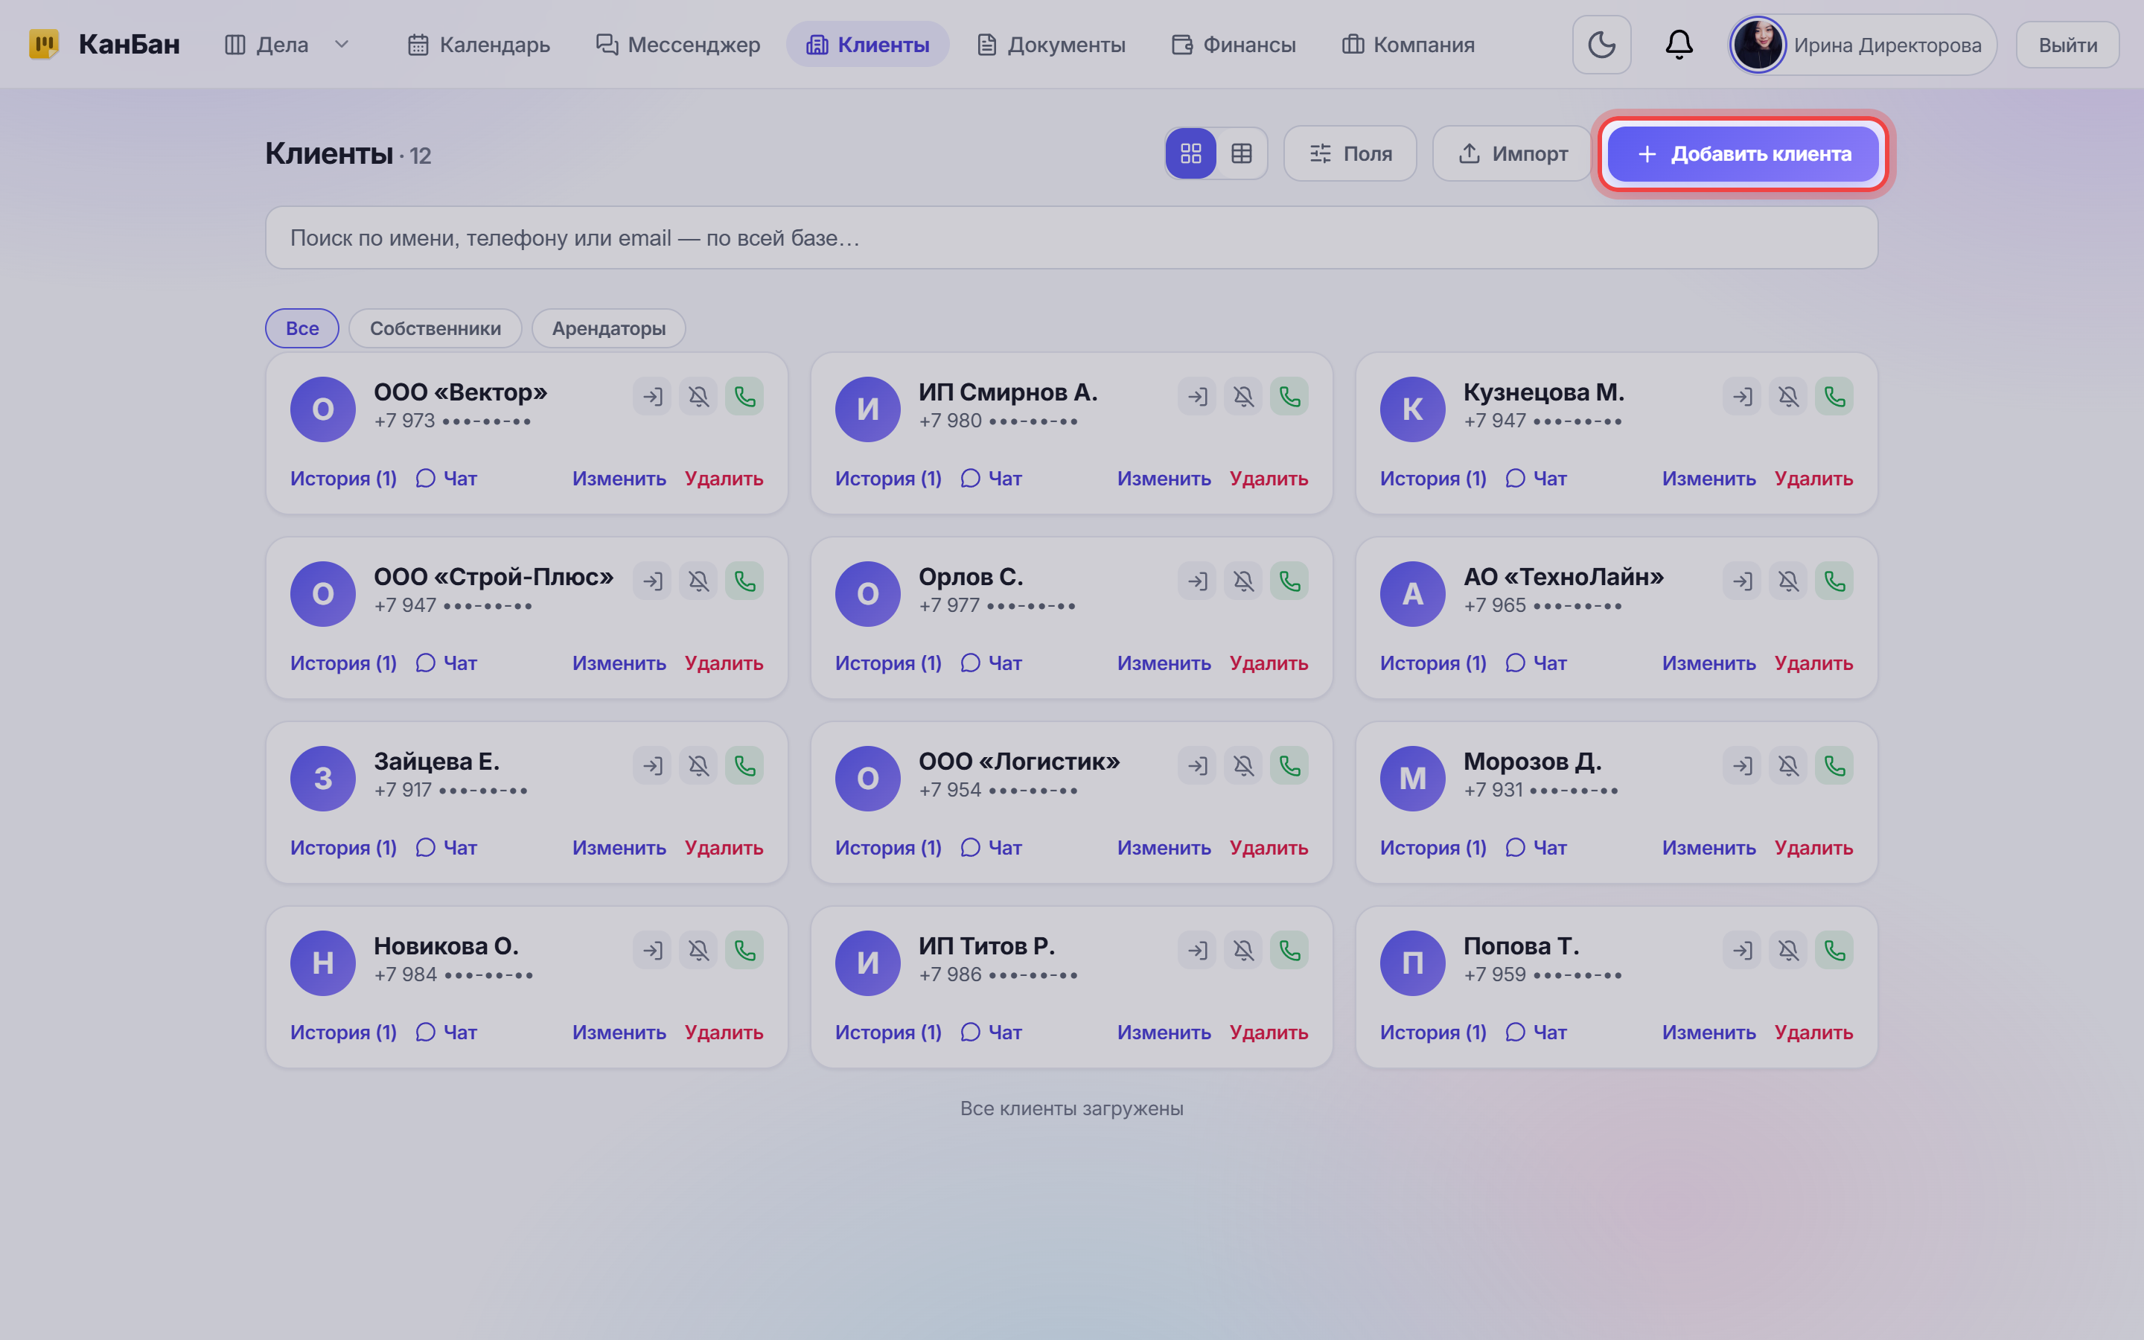Viewport: 2144px width, 1340px height.
Task: Click Удалить link for ООО «Логистик»
Action: [x=1269, y=847]
